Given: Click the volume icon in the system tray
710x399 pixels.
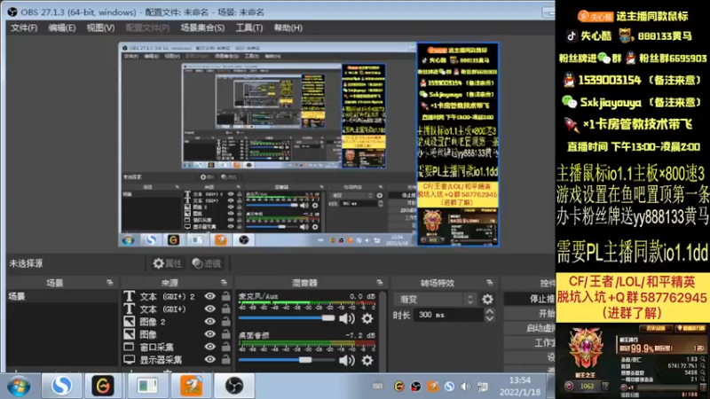Looking at the screenshot, I should pos(465,387).
